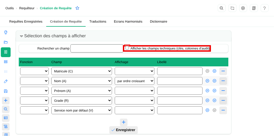Click the magnifier icon in the left sidebar
This screenshot has height=136, width=274.
click(x=6, y=109)
